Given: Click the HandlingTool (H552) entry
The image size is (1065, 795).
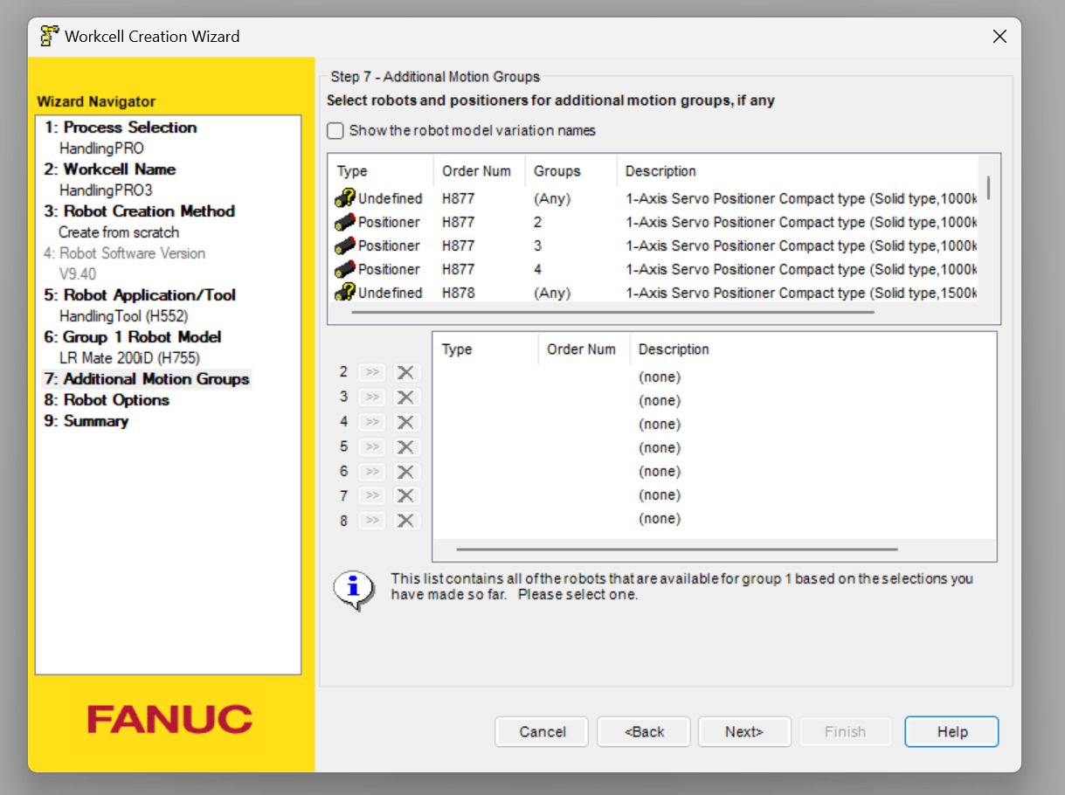Looking at the screenshot, I should [x=123, y=316].
